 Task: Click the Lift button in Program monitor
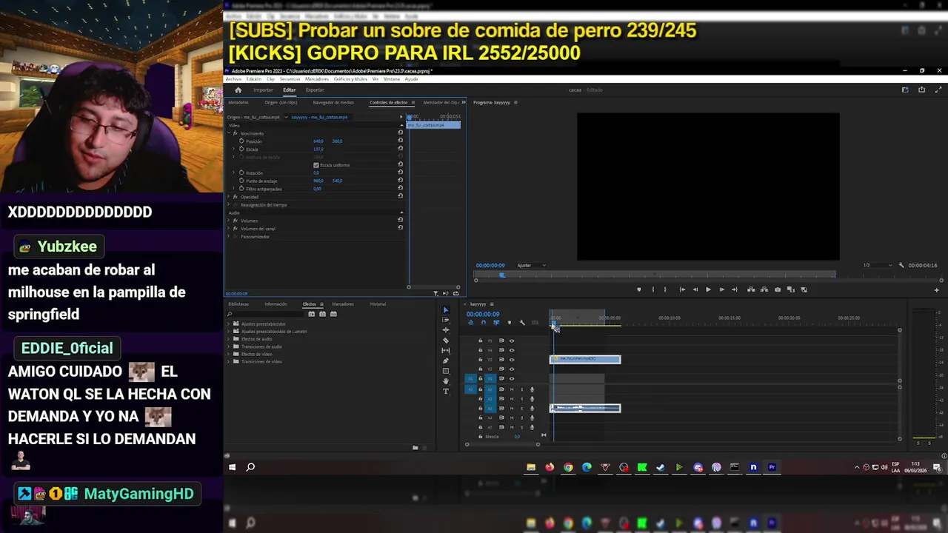click(x=751, y=289)
